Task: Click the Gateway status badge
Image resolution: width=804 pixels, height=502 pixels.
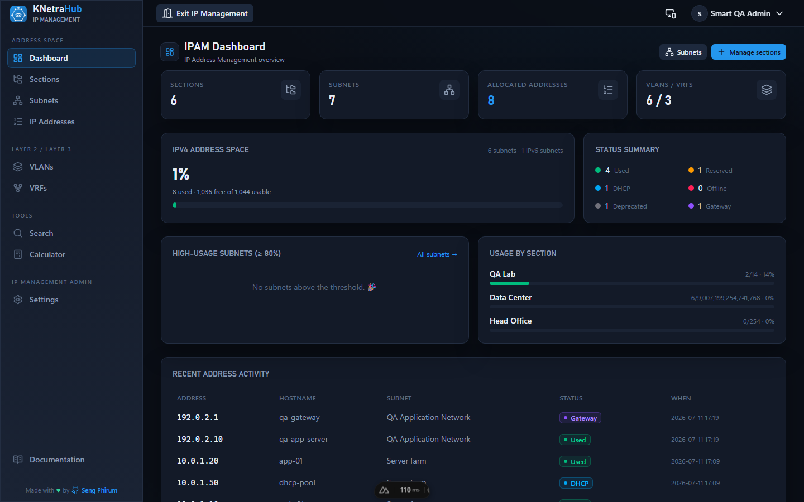Action: 580,418
